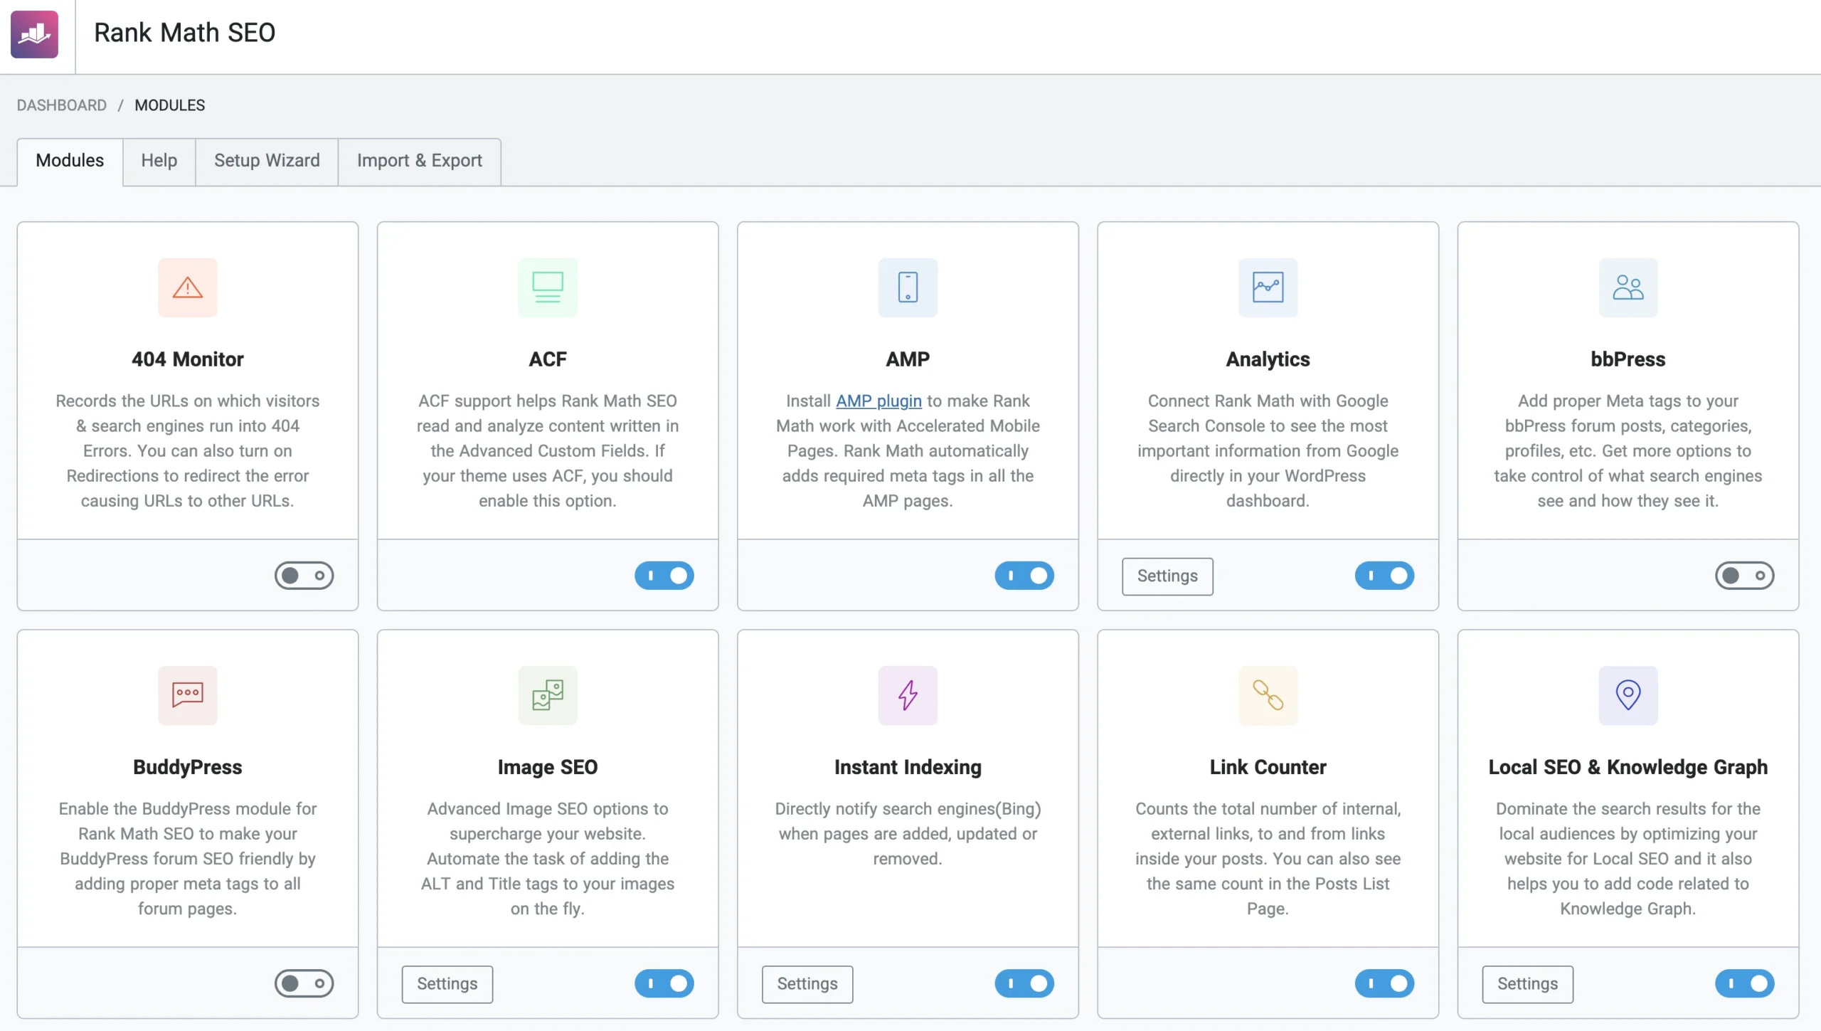Image resolution: width=1821 pixels, height=1031 pixels.
Task: Click the Rank Math SEO page title
Action: (x=185, y=33)
